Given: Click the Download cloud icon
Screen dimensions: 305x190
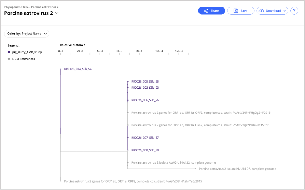Looking at the screenshot, I should point(261,11).
